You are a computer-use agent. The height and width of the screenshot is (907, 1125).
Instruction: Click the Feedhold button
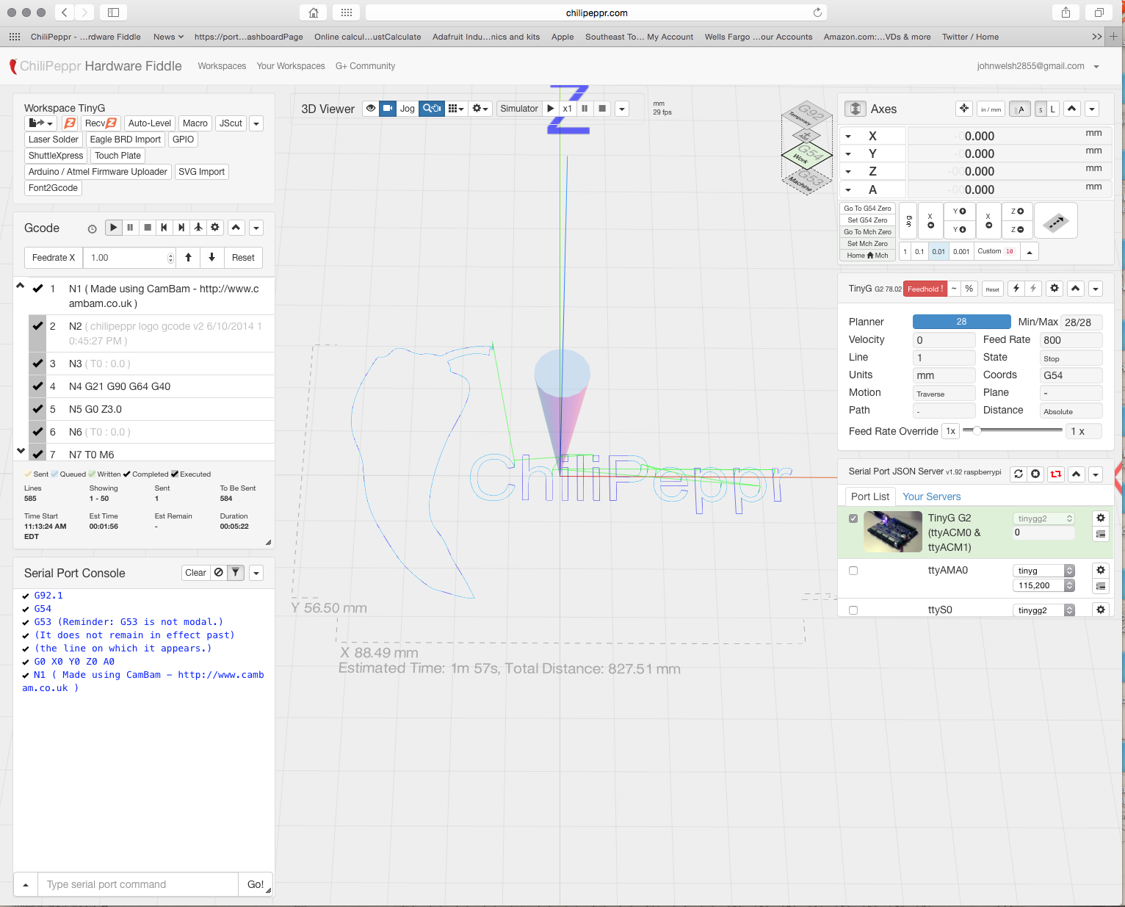coord(925,289)
